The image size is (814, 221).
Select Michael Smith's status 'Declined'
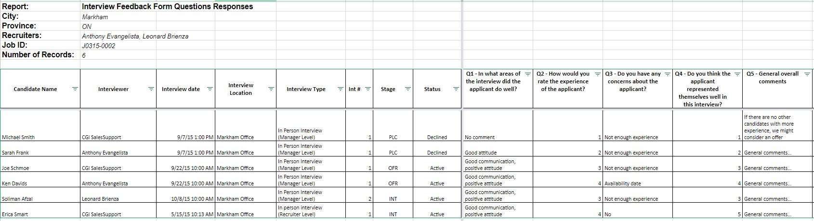coord(437,125)
